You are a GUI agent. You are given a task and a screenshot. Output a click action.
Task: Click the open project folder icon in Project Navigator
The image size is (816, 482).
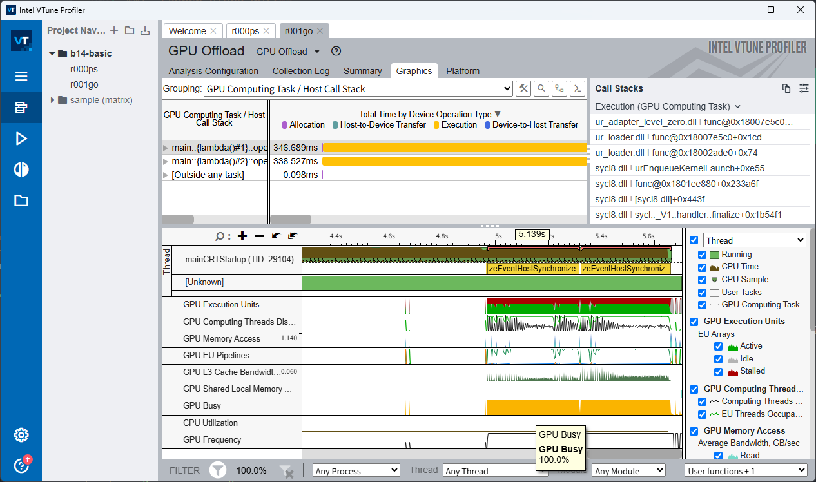click(130, 30)
